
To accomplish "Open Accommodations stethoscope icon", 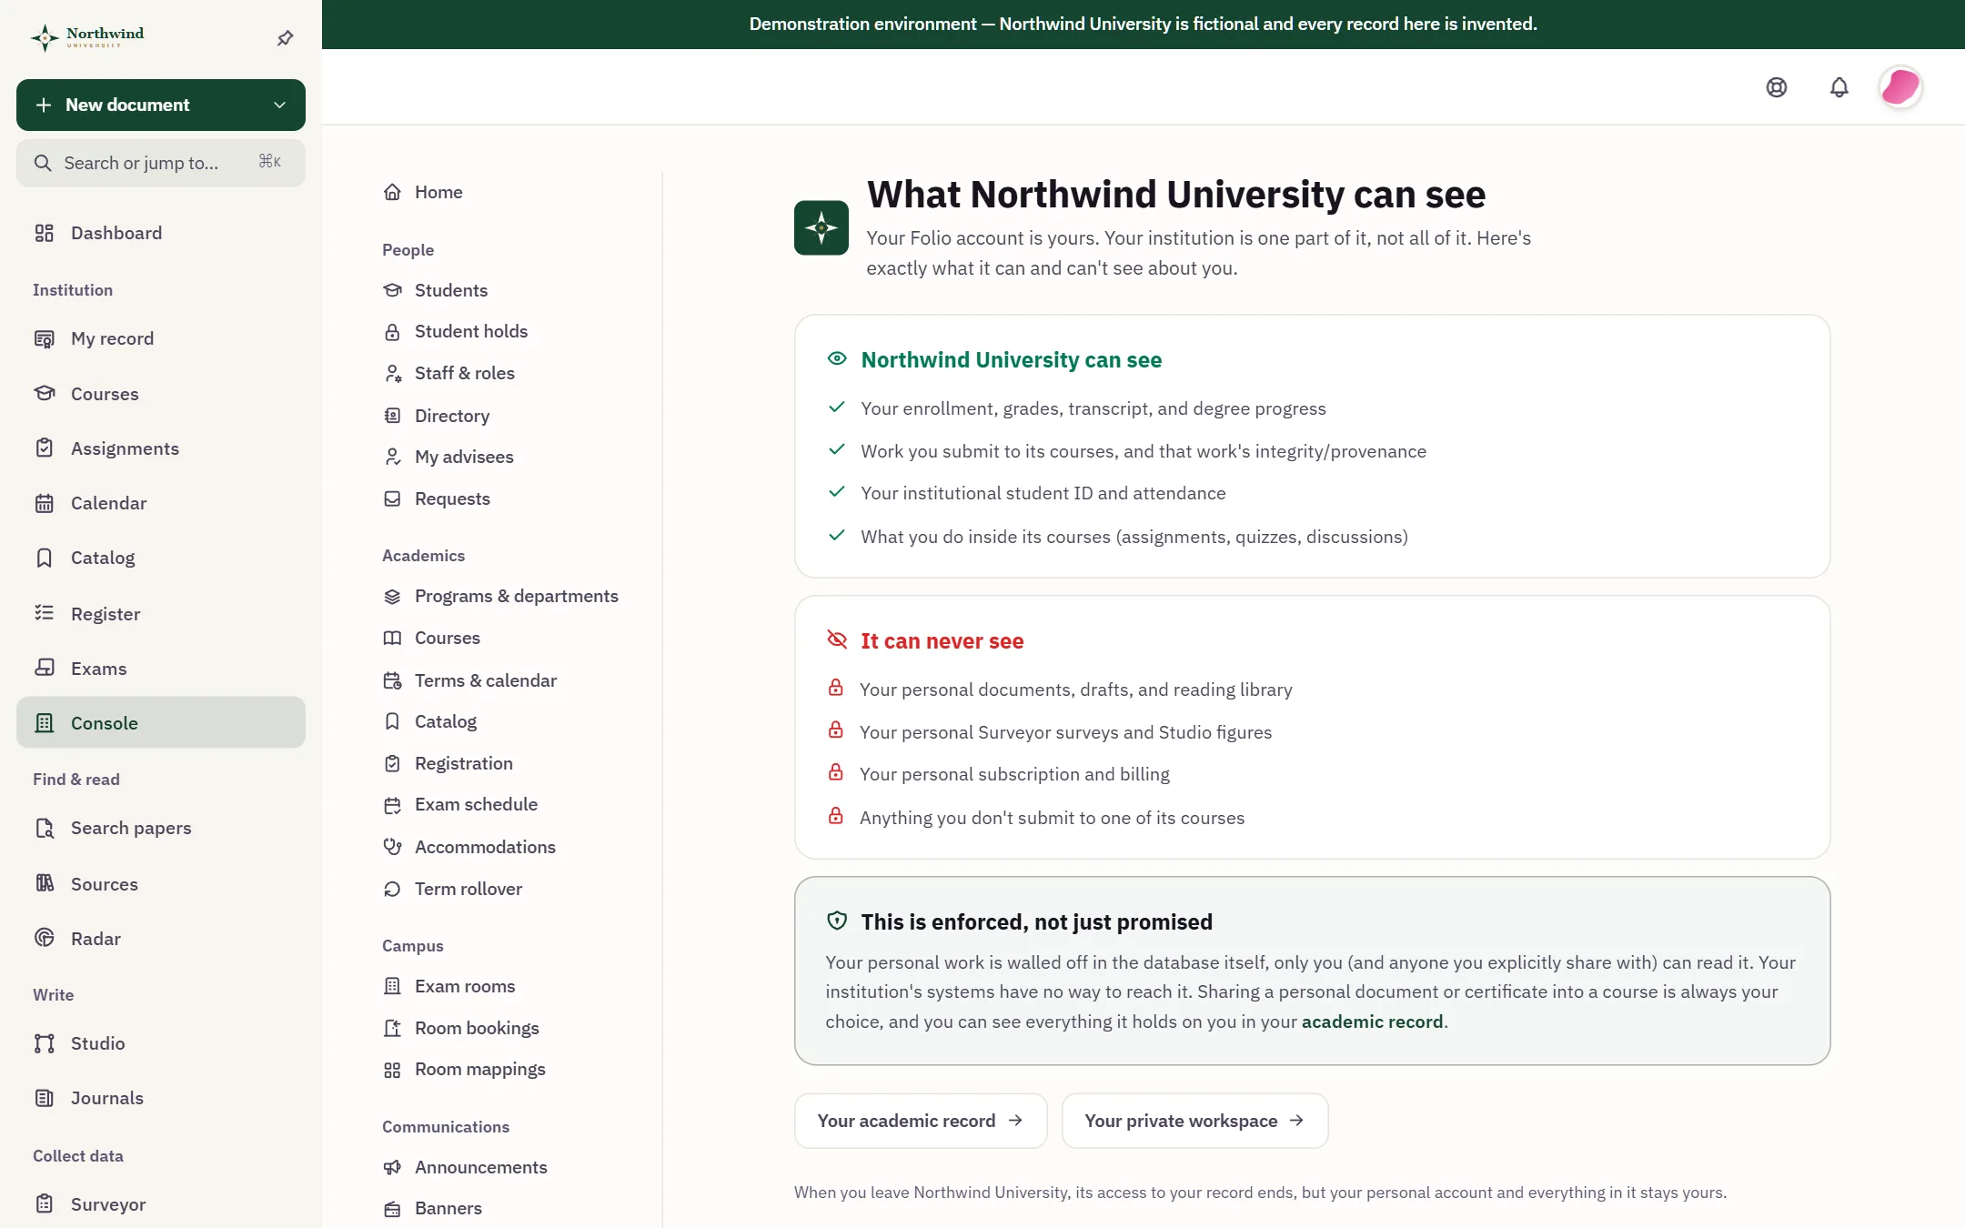I will coord(392,847).
